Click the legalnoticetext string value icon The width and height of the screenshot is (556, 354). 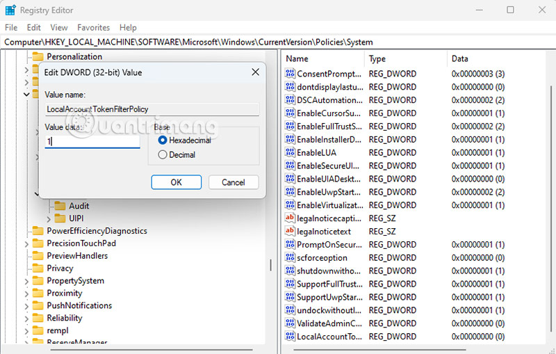click(x=290, y=231)
